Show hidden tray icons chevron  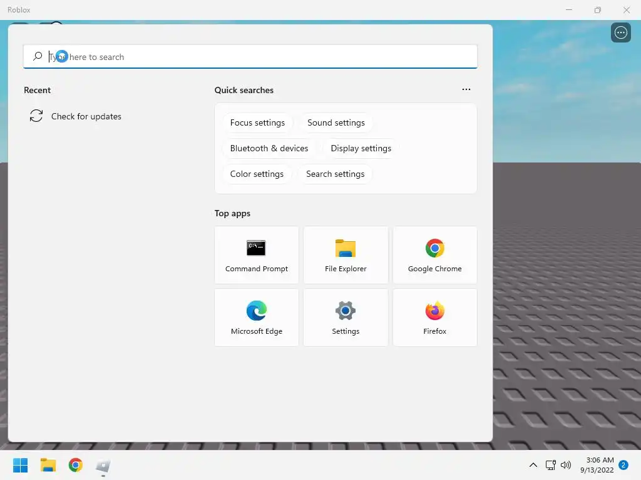[x=533, y=465]
